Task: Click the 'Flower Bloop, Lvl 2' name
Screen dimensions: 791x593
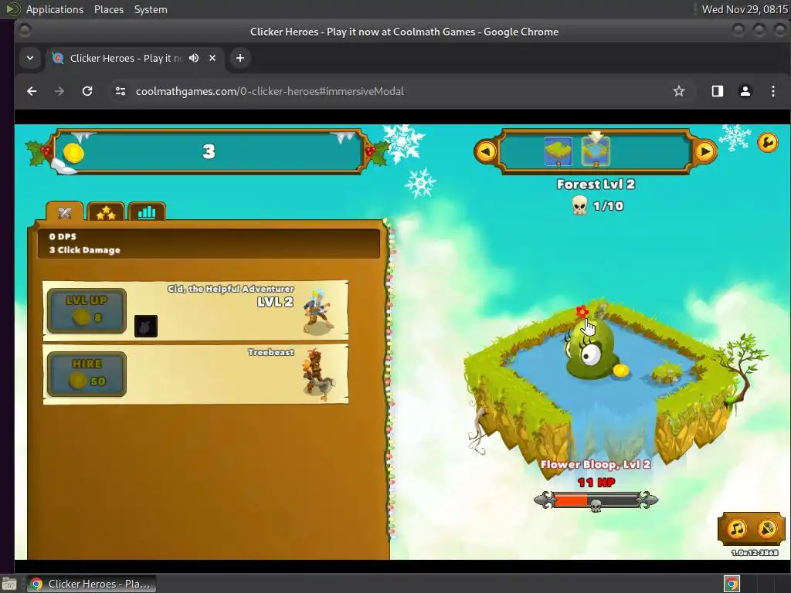Action: click(596, 464)
